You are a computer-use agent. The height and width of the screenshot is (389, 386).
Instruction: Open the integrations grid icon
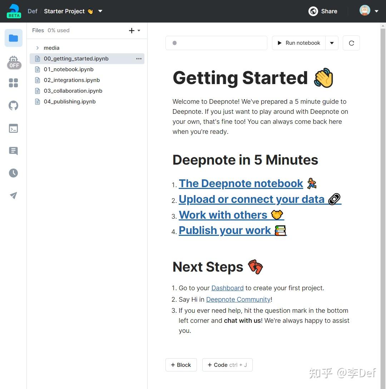(13, 83)
